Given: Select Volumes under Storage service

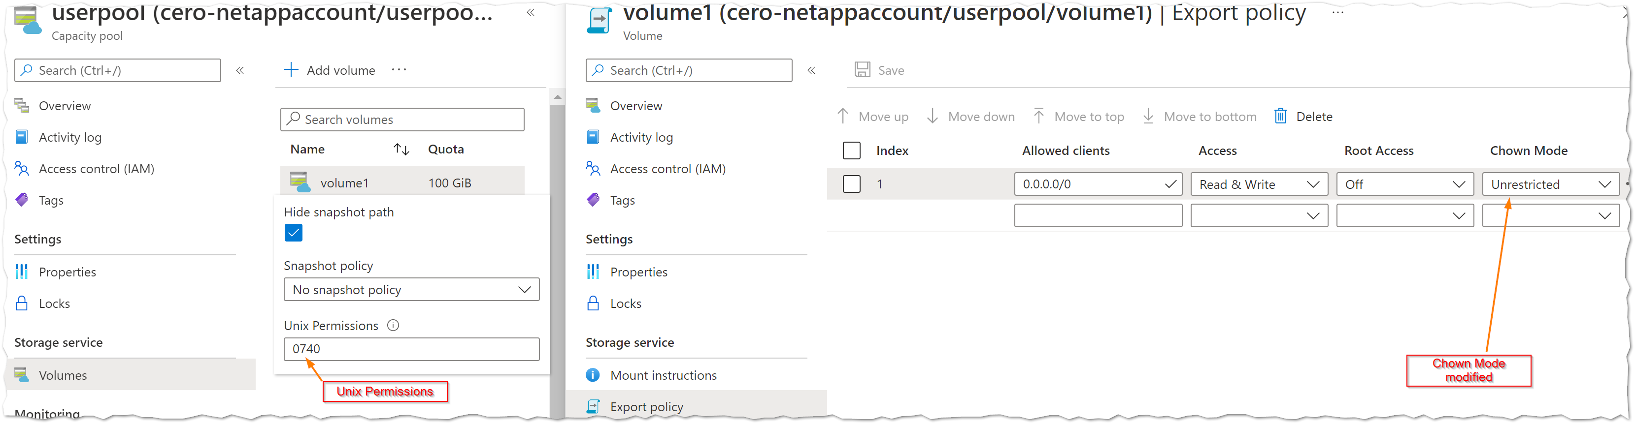Looking at the screenshot, I should click(62, 375).
